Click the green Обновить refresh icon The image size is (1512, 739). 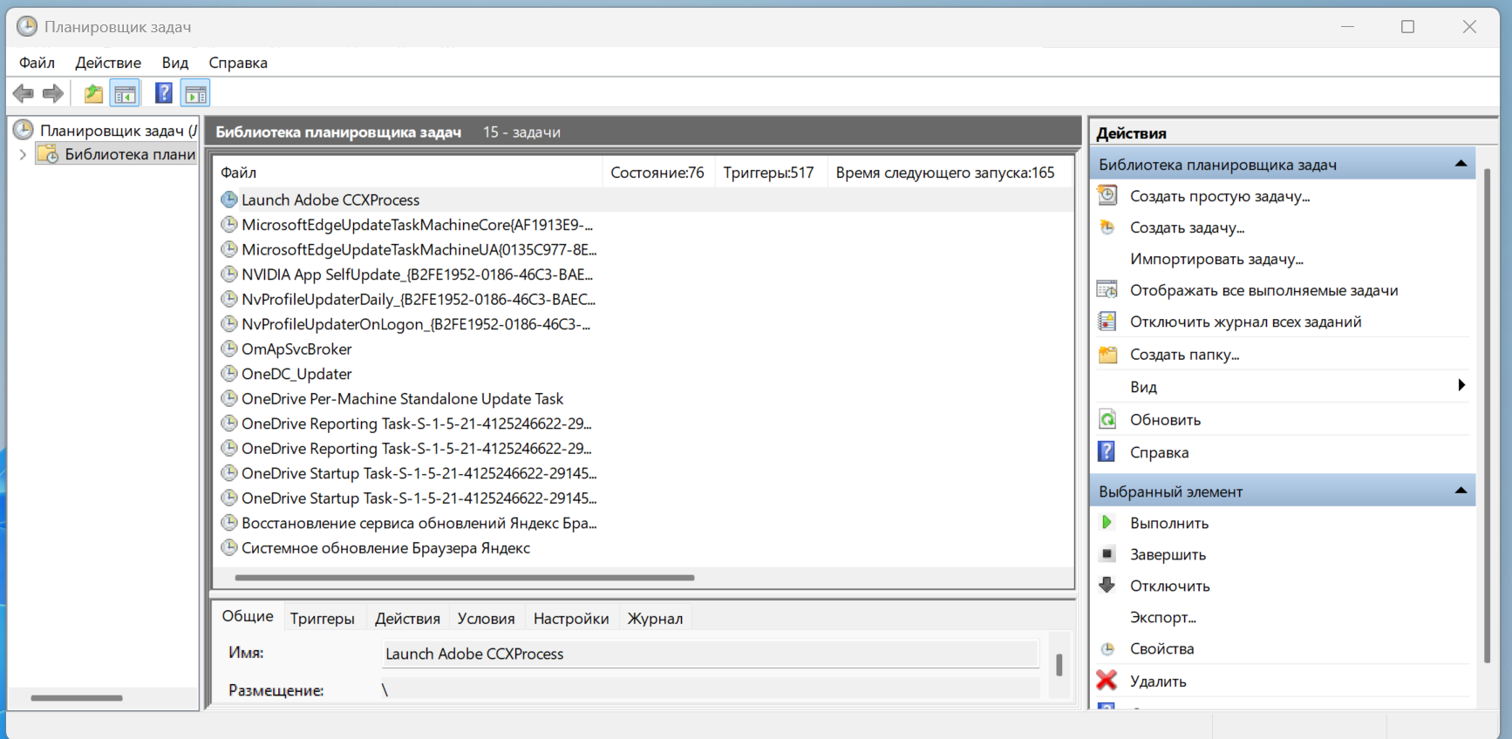[x=1107, y=420]
